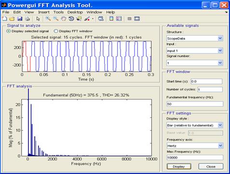The height and width of the screenshot is (174, 230).
Task: Open the Help menu
Action: click(110, 12)
